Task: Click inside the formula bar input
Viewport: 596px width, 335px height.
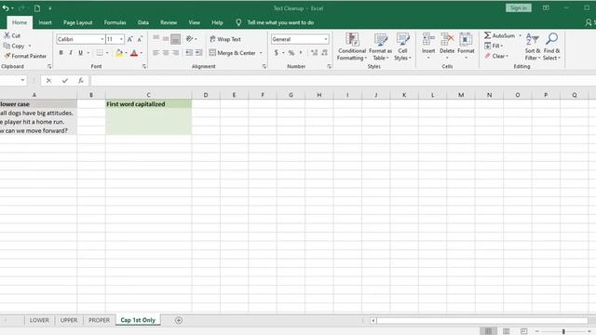Action: point(343,81)
